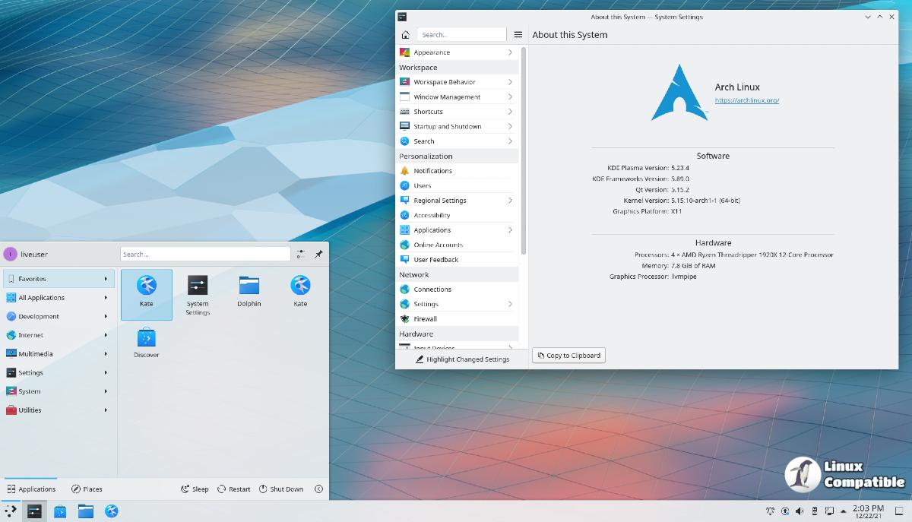Open System Settings from Favorites grid

(198, 293)
